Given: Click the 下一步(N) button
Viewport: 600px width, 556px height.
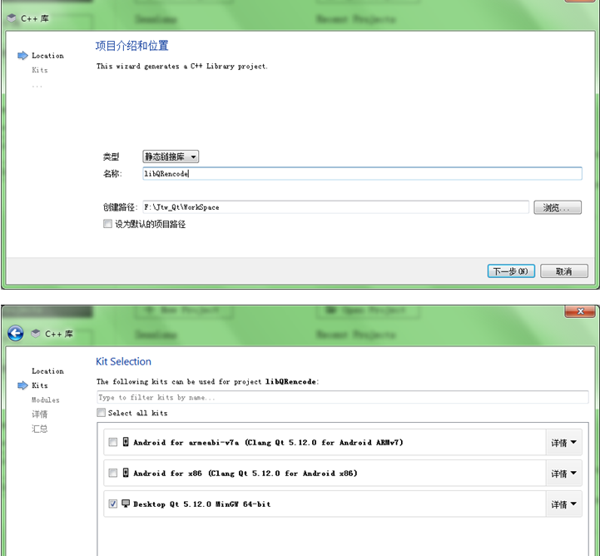Looking at the screenshot, I should (511, 271).
